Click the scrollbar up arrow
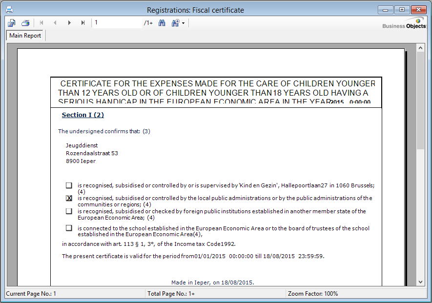The image size is (432, 303). (x=420, y=48)
